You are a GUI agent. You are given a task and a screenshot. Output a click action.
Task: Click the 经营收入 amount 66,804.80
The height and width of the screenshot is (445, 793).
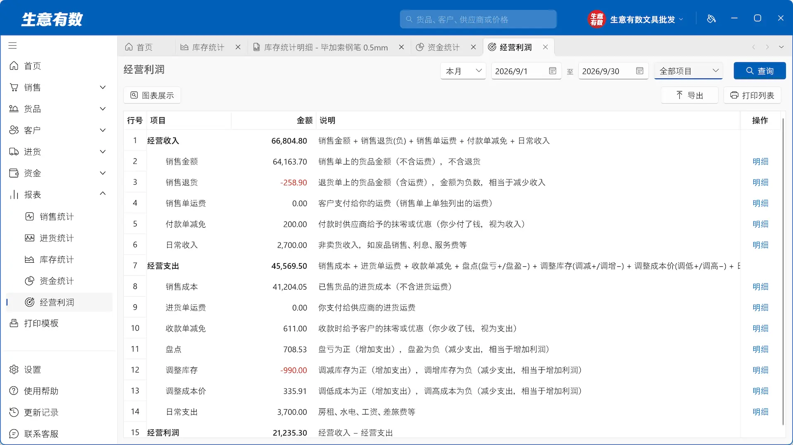(x=289, y=141)
